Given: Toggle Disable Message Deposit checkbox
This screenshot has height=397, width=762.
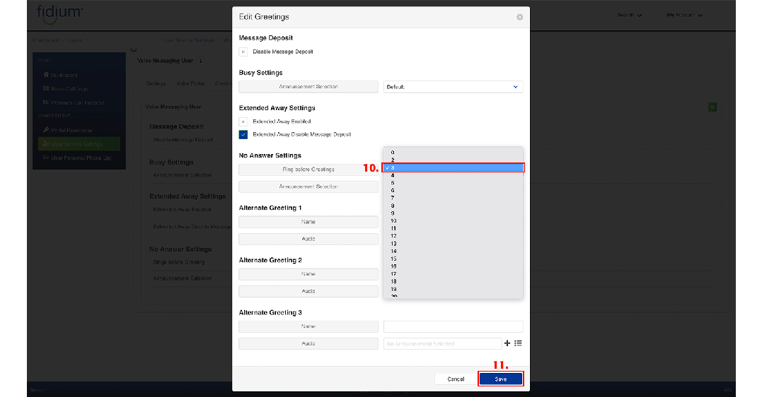Looking at the screenshot, I should point(243,52).
